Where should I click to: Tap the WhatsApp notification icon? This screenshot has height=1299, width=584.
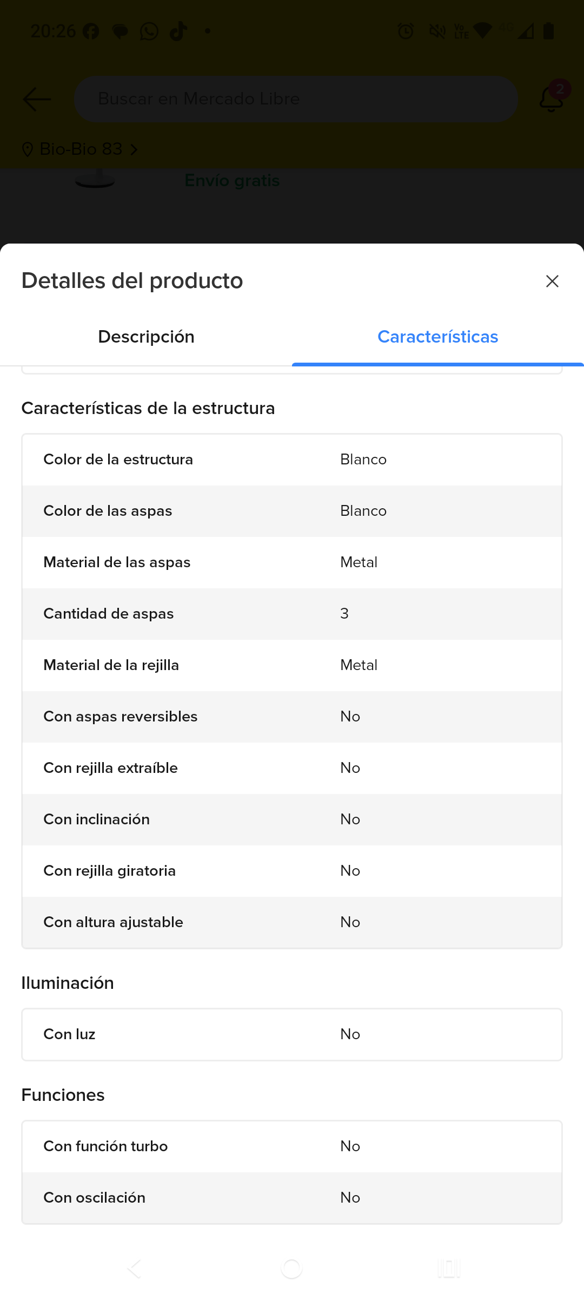coord(149,31)
